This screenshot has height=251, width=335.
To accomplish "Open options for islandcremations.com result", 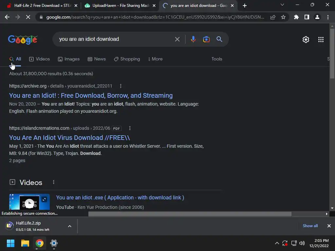I will tap(130, 128).
